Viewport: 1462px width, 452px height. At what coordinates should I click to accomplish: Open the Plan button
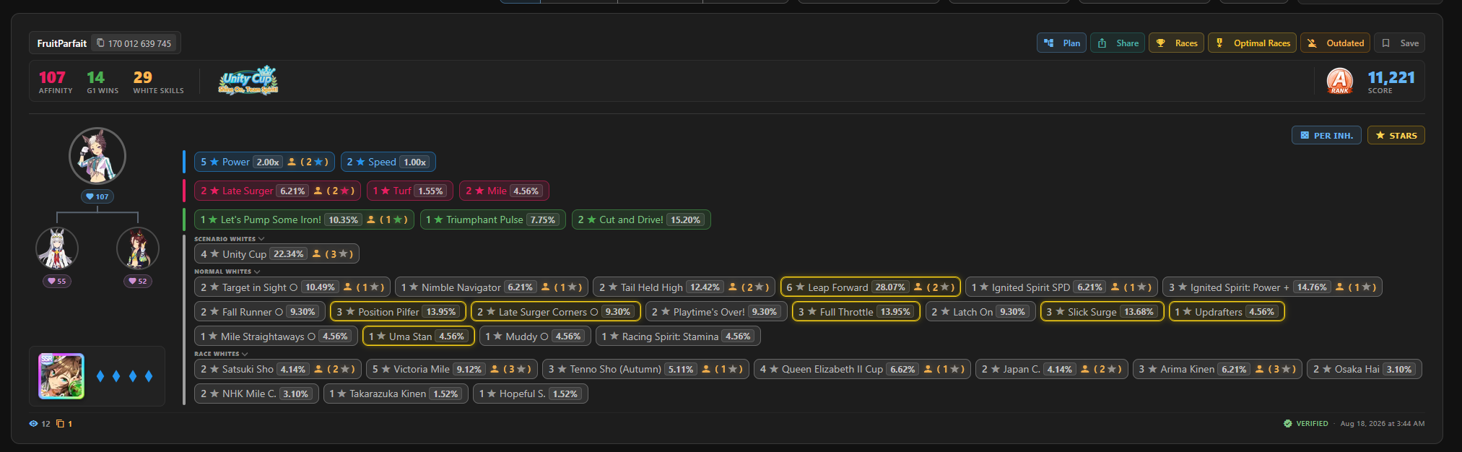click(x=1061, y=43)
